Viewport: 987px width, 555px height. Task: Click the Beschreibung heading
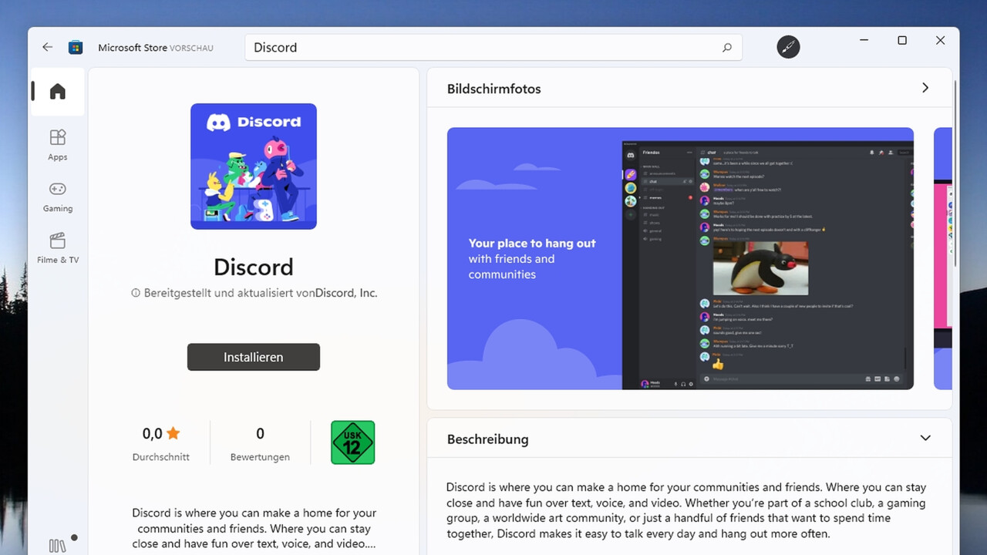tap(488, 439)
